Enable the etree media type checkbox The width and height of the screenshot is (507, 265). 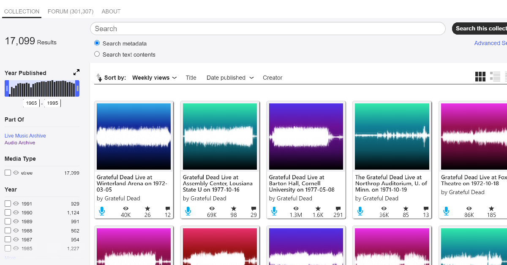pos(8,173)
